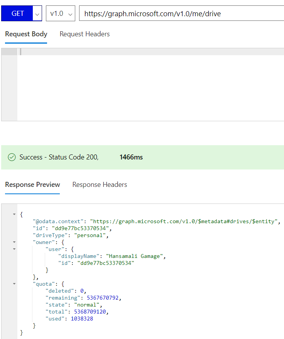Click the "deleted" value 0
The height and width of the screenshot is (339, 284).
coord(82,291)
